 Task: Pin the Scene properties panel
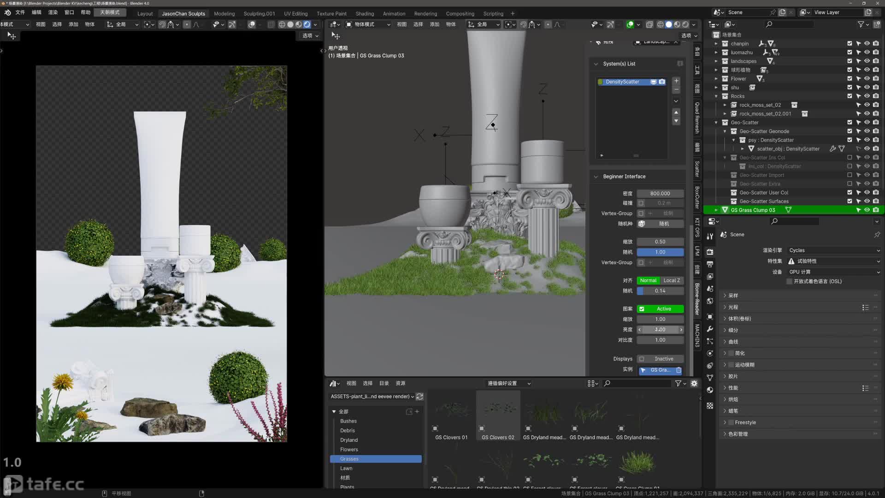[877, 235]
